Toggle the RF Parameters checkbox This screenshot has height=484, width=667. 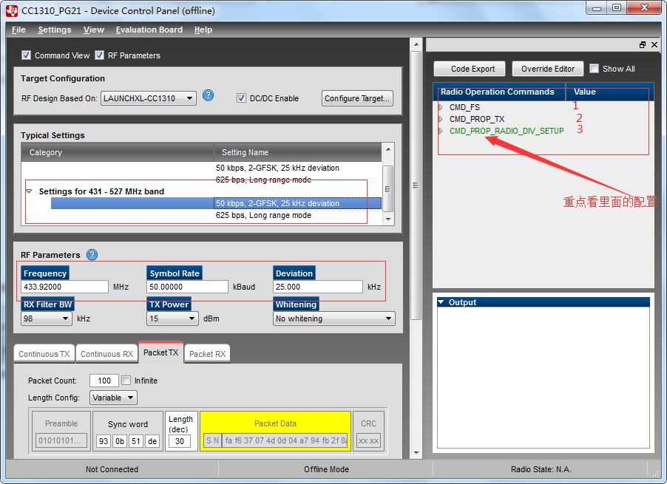[99, 55]
